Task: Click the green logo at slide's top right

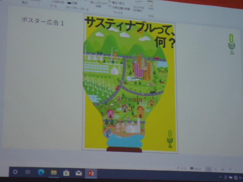Action: [x=232, y=44]
